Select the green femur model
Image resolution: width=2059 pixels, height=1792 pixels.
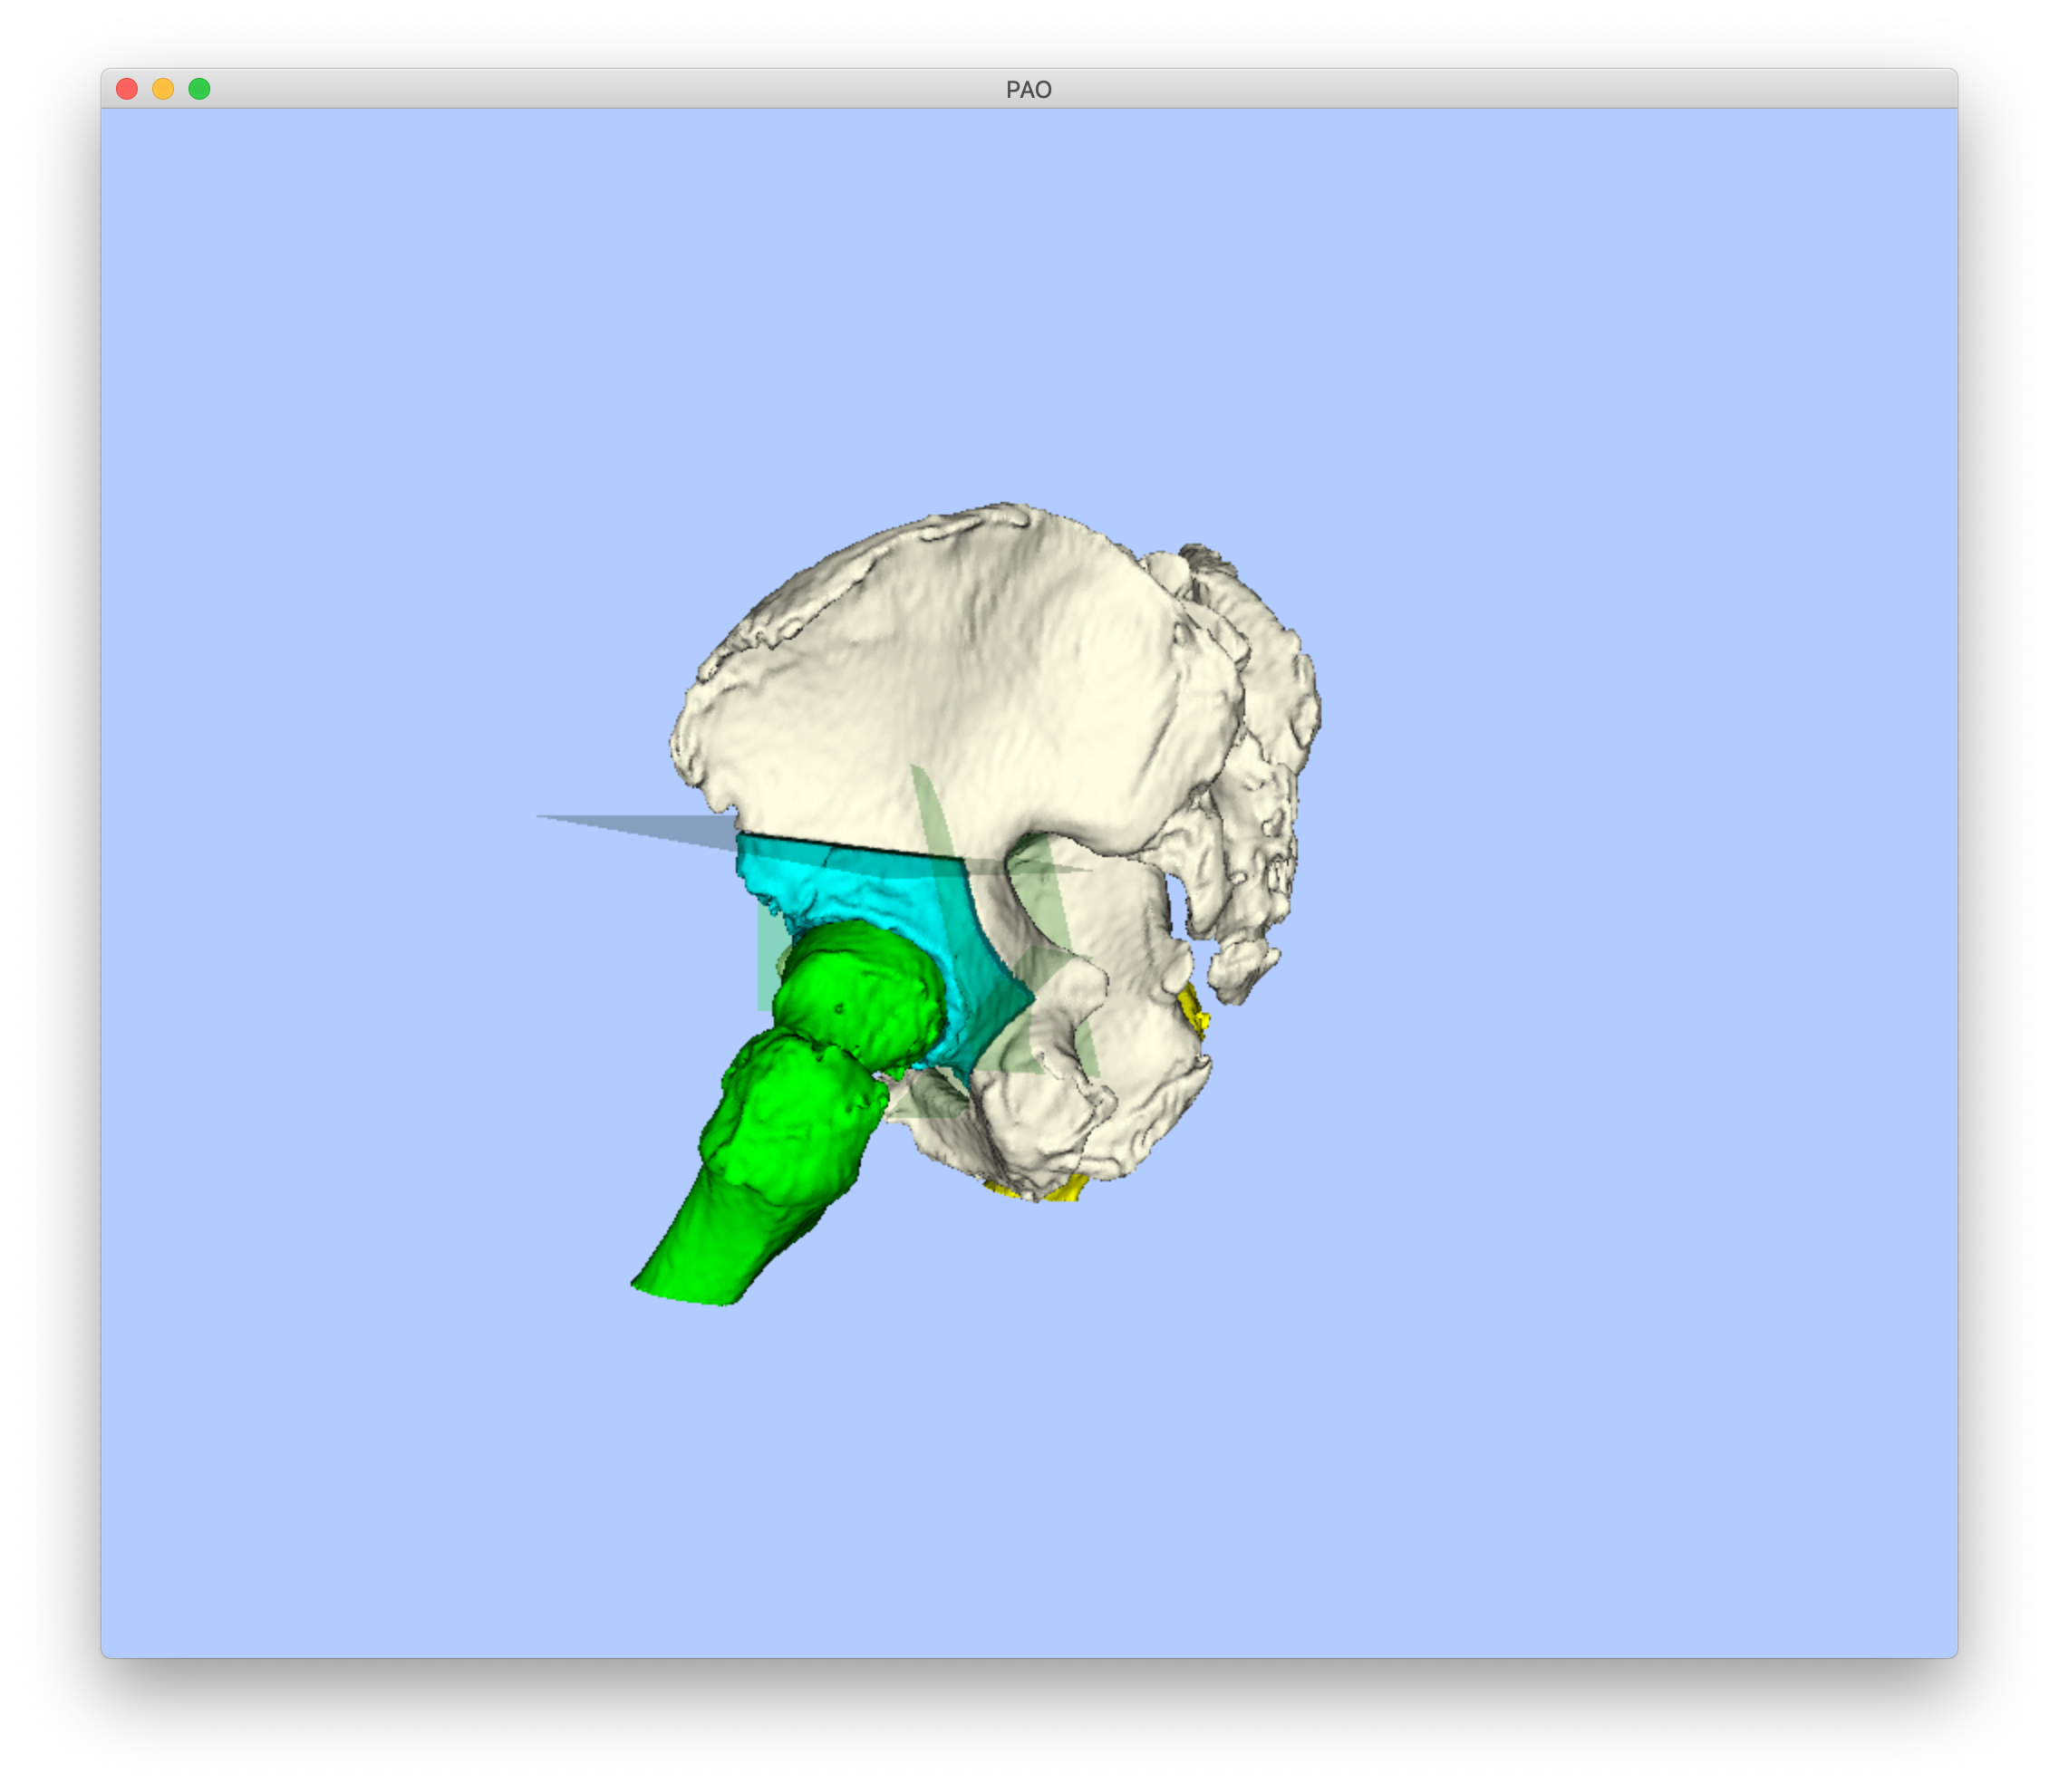tap(790, 1110)
